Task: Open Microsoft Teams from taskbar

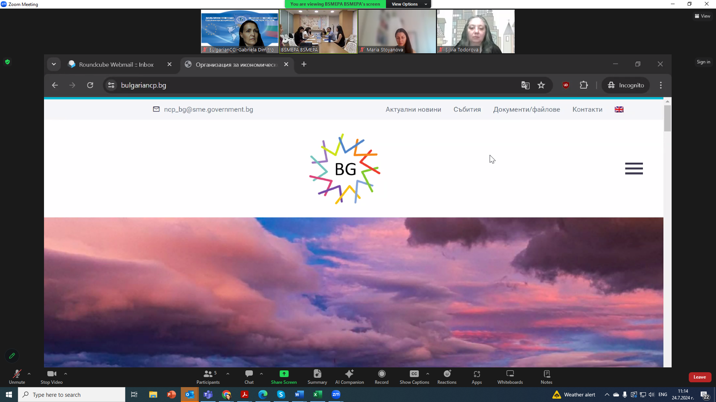Action: click(208, 395)
